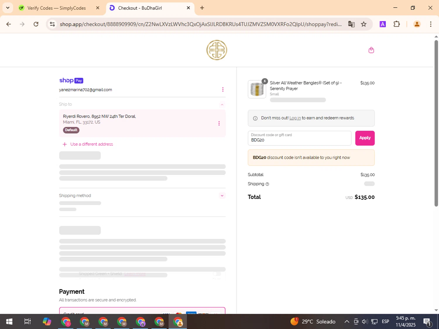Focus the Discount code or gift card field
This screenshot has height=329, width=439.
coord(299,138)
